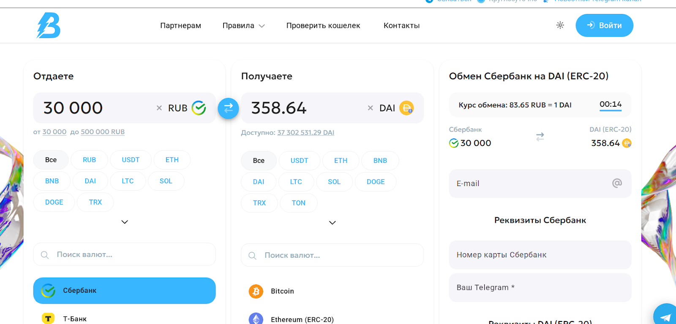Focus the receive Поиск валют search field
Image resolution: width=676 pixels, height=324 pixels.
(333, 255)
